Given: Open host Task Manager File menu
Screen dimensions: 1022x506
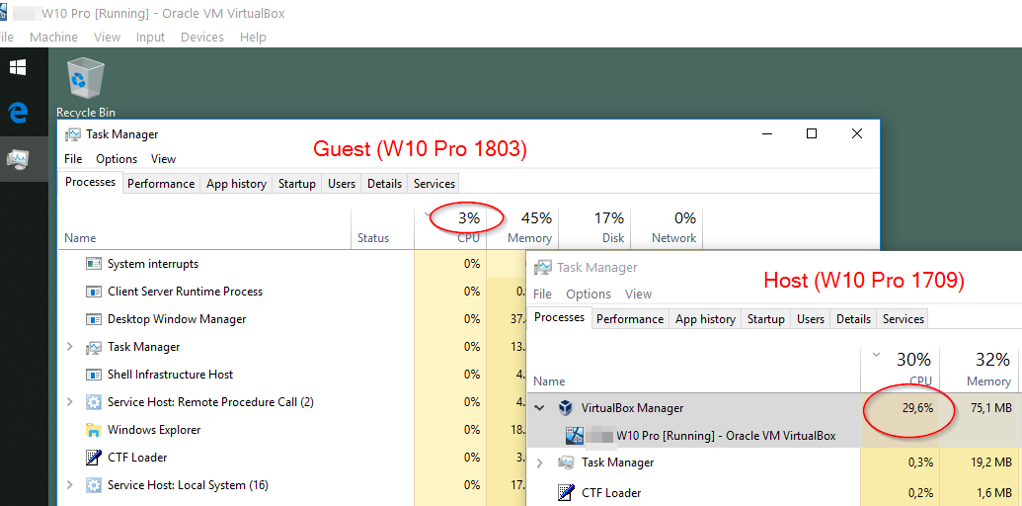Looking at the screenshot, I should [x=542, y=295].
